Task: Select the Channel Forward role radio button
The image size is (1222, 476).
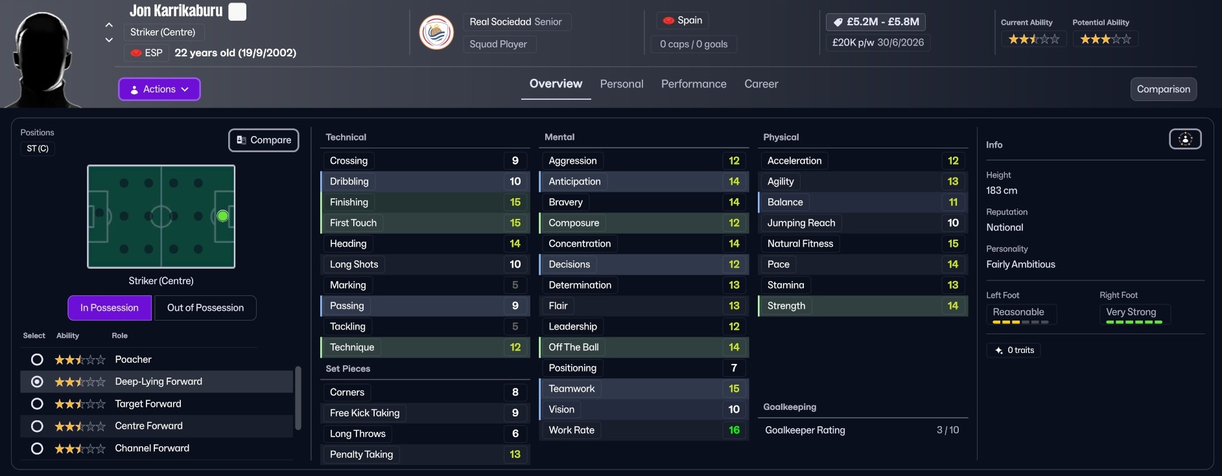Action: [x=38, y=448]
